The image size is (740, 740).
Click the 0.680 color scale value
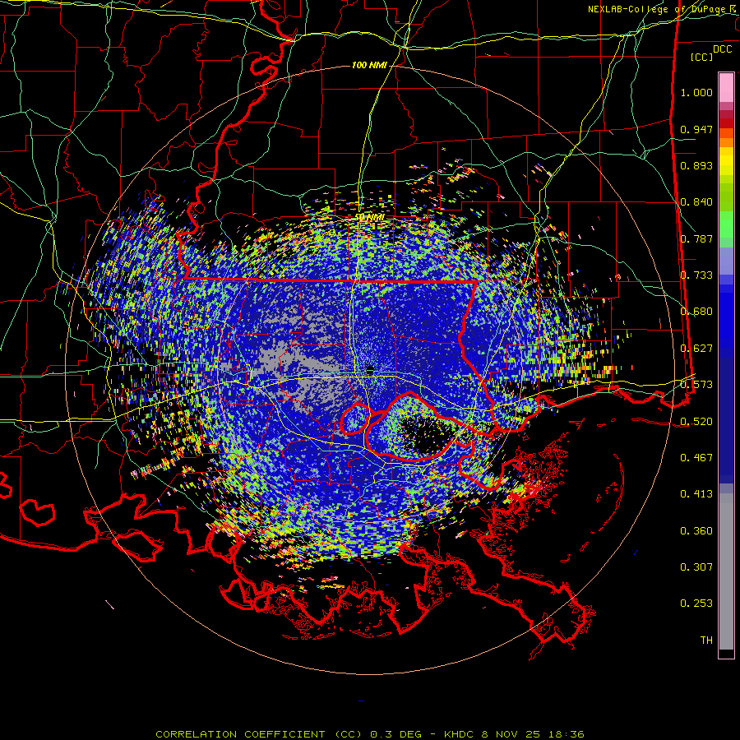click(696, 312)
